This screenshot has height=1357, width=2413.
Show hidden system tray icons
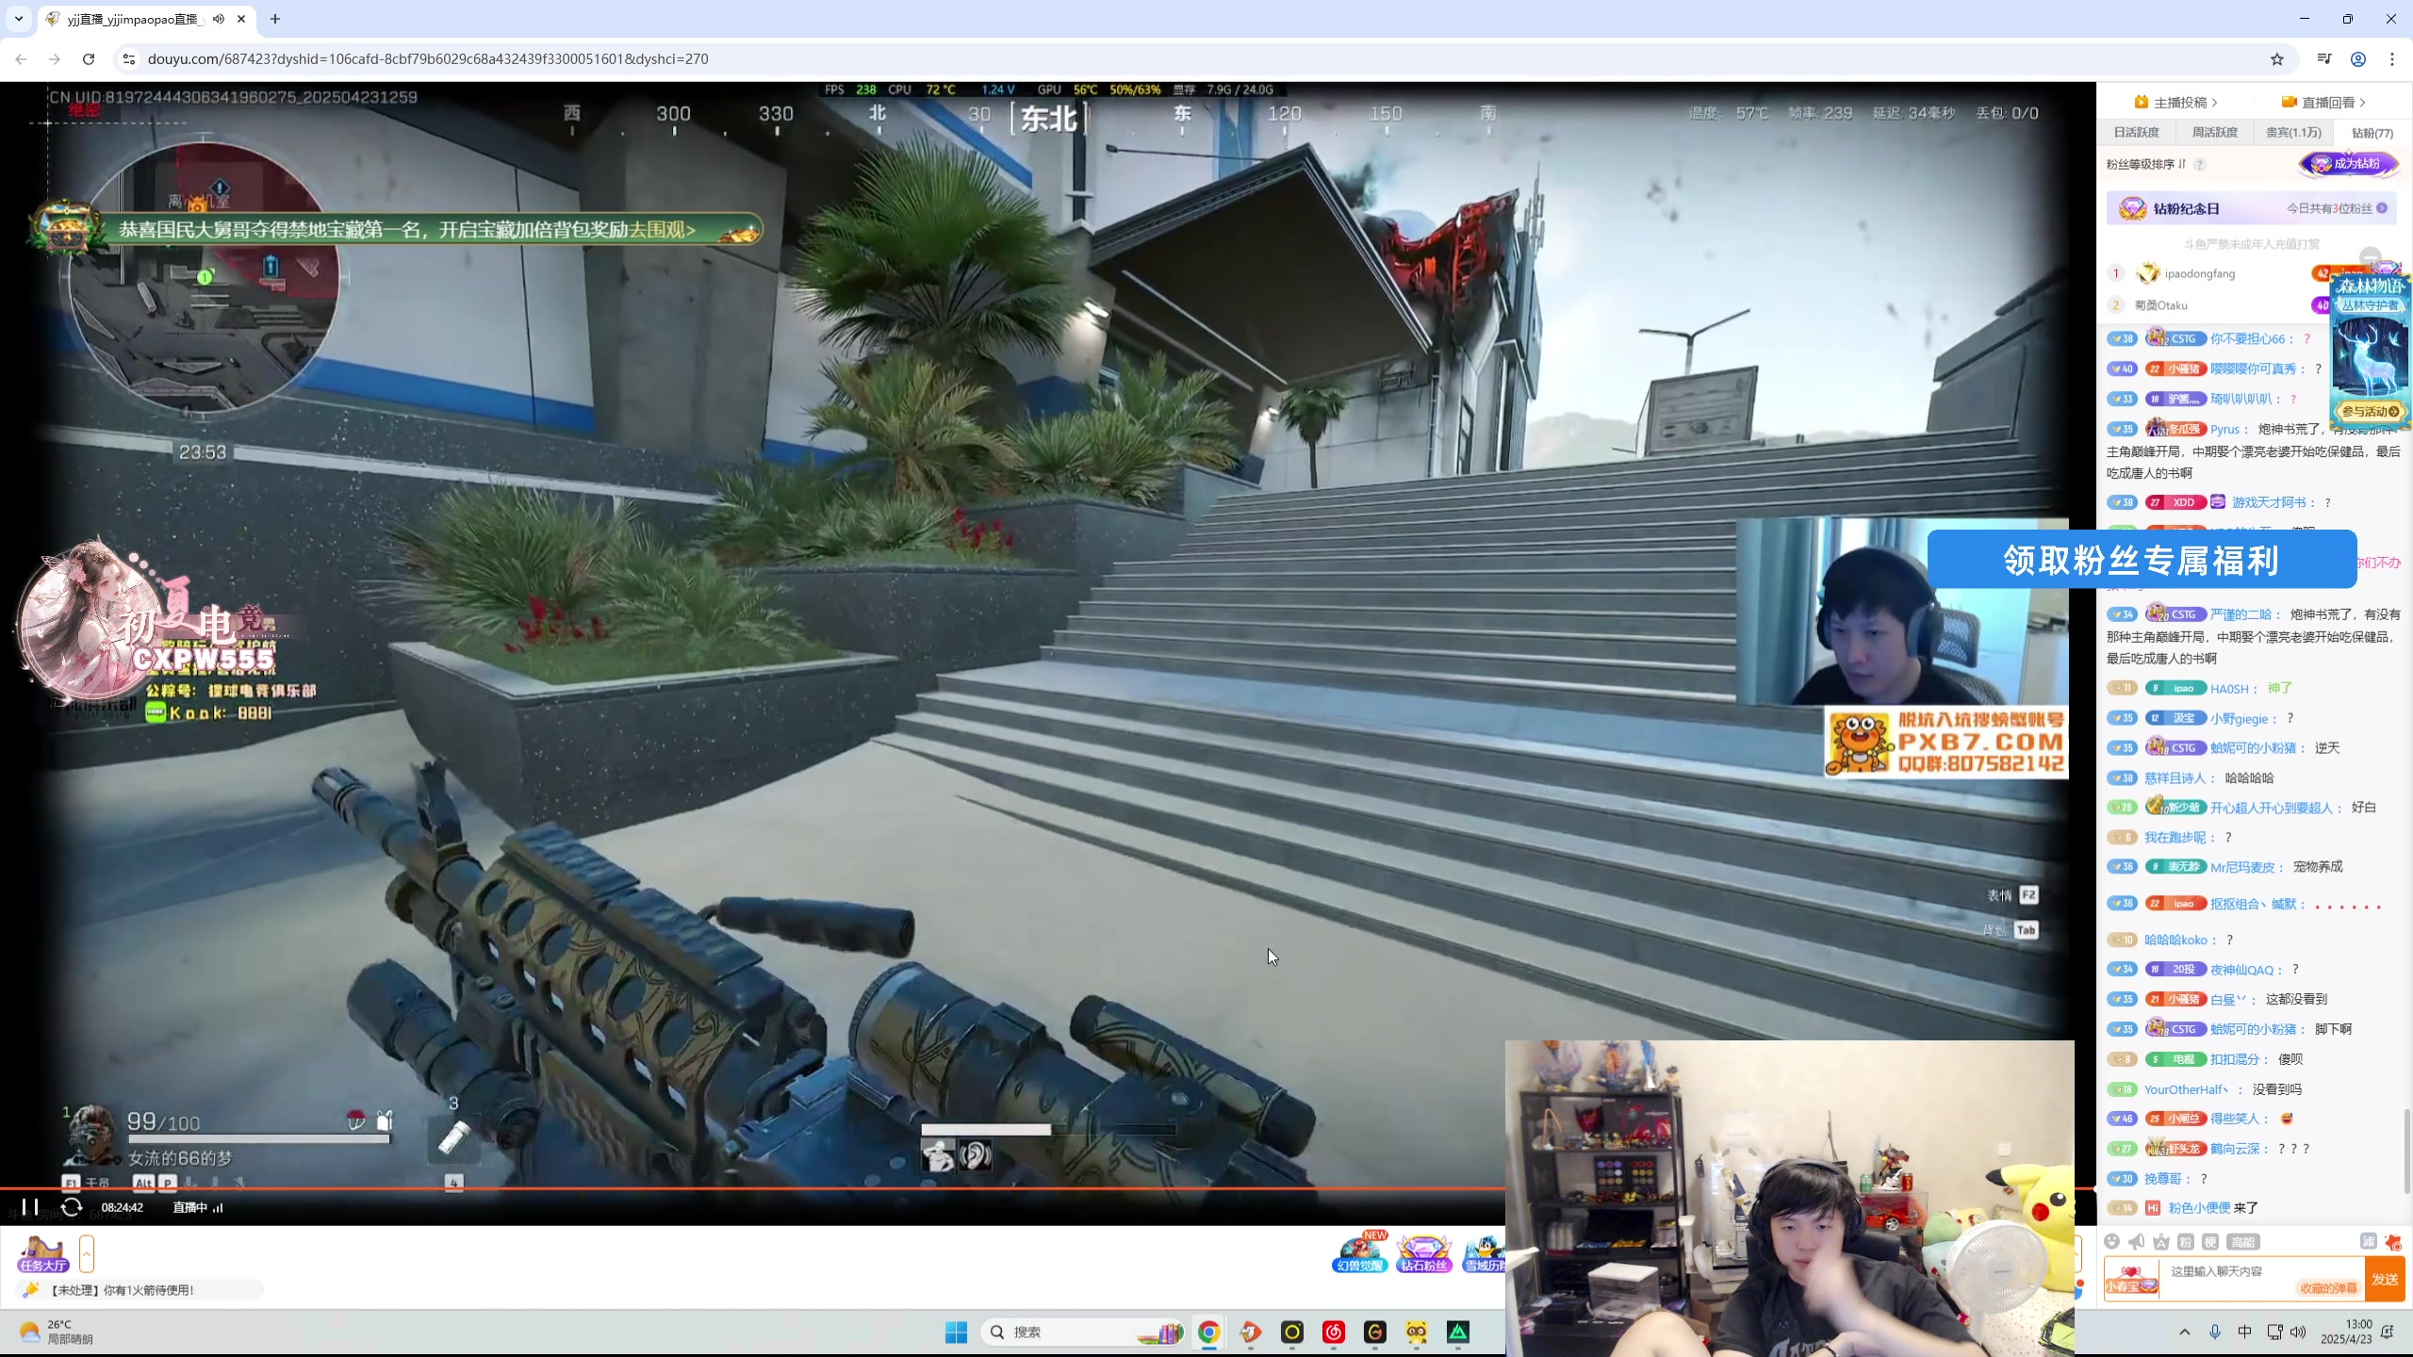tap(2185, 1332)
